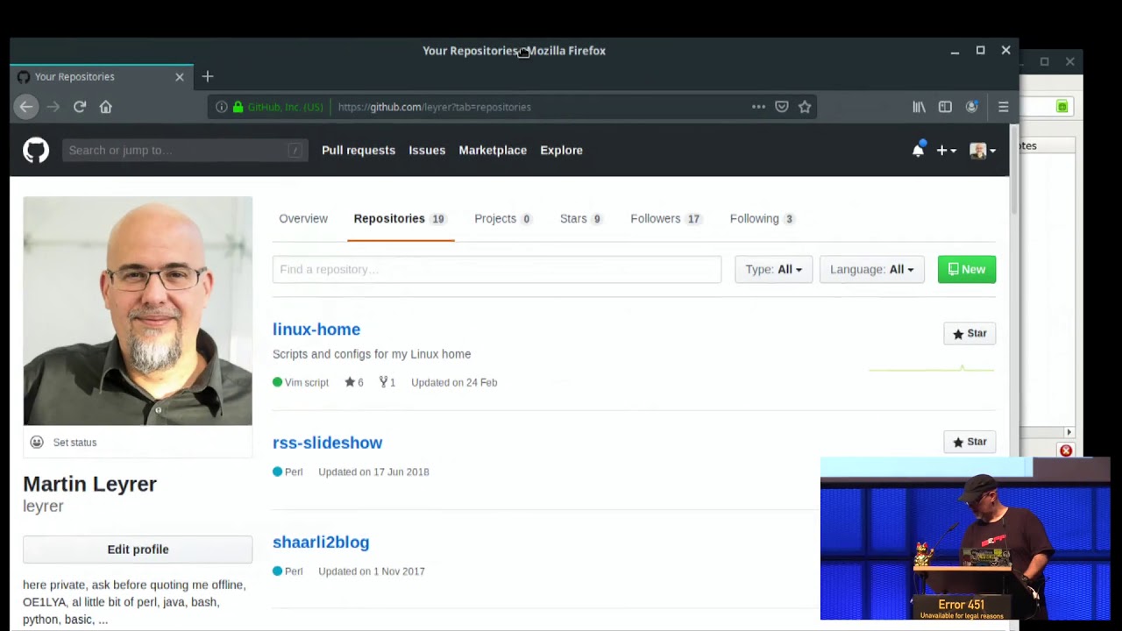The height and width of the screenshot is (631, 1122).
Task: Save page to Pocket icon
Action: pyautogui.click(x=782, y=107)
